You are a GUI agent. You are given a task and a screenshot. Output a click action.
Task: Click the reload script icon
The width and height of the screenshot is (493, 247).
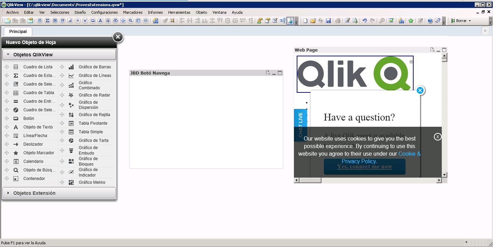355,21
